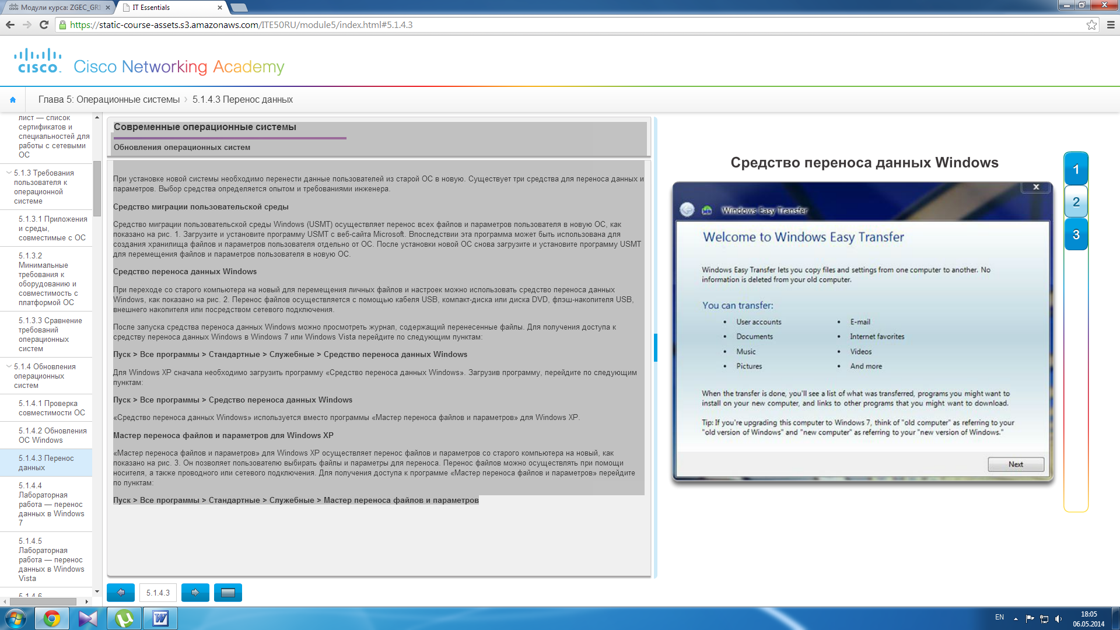Collapse the 5.1.3 Требования section
The height and width of the screenshot is (630, 1120).
coord(9,173)
